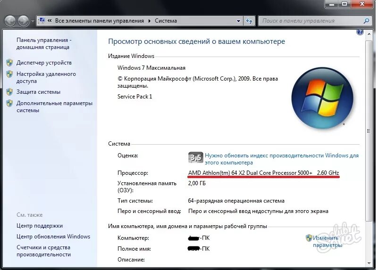
Task: Open 'Центр обновления Windows' link
Action: click(53, 237)
